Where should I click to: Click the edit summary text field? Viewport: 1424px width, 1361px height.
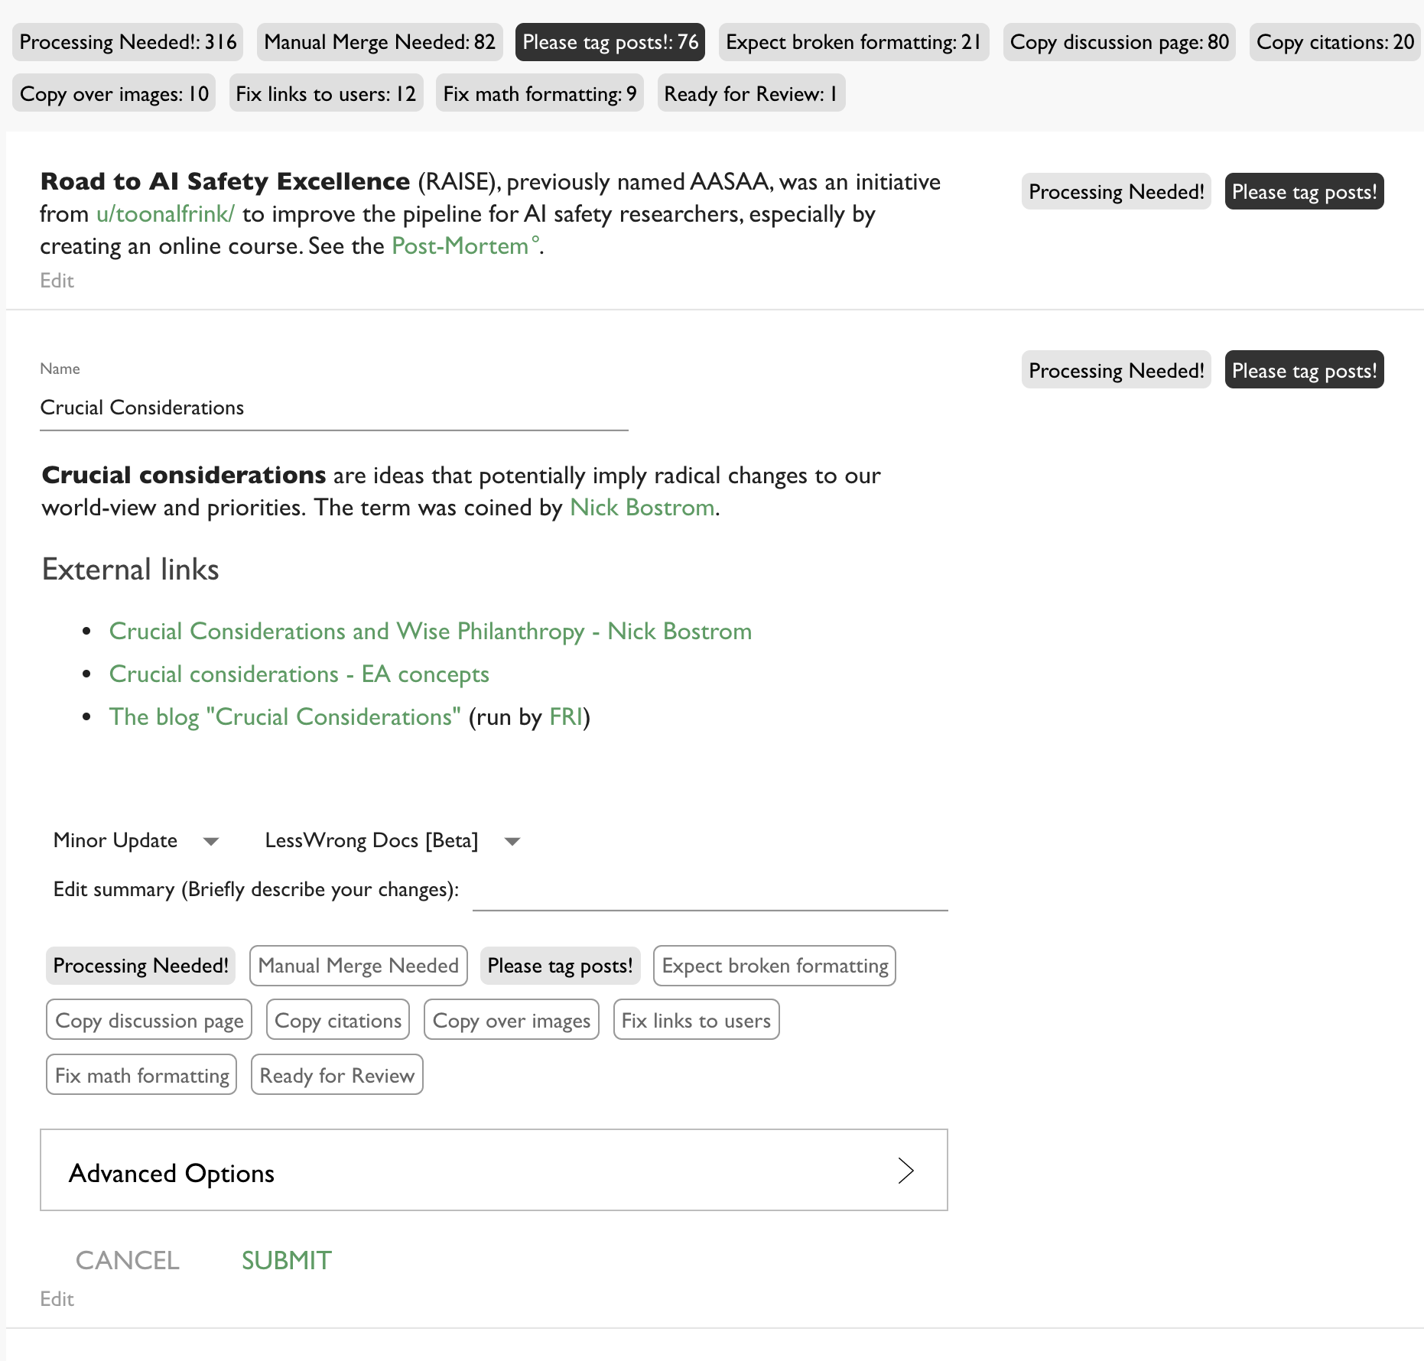pos(710,892)
